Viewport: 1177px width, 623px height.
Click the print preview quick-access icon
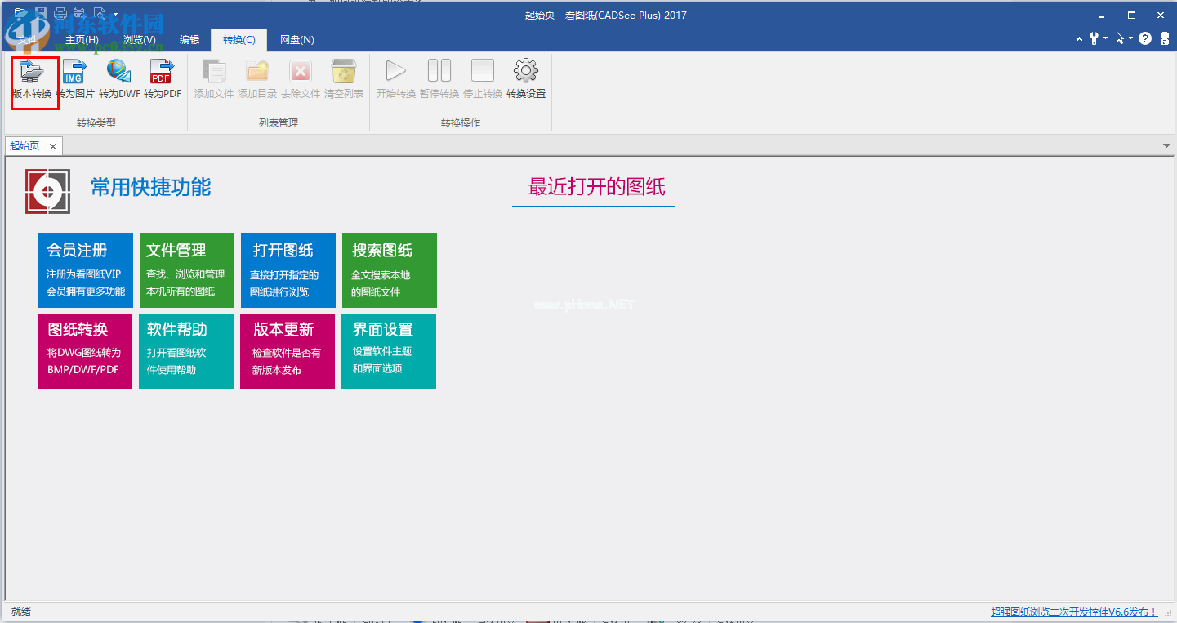pos(100,13)
